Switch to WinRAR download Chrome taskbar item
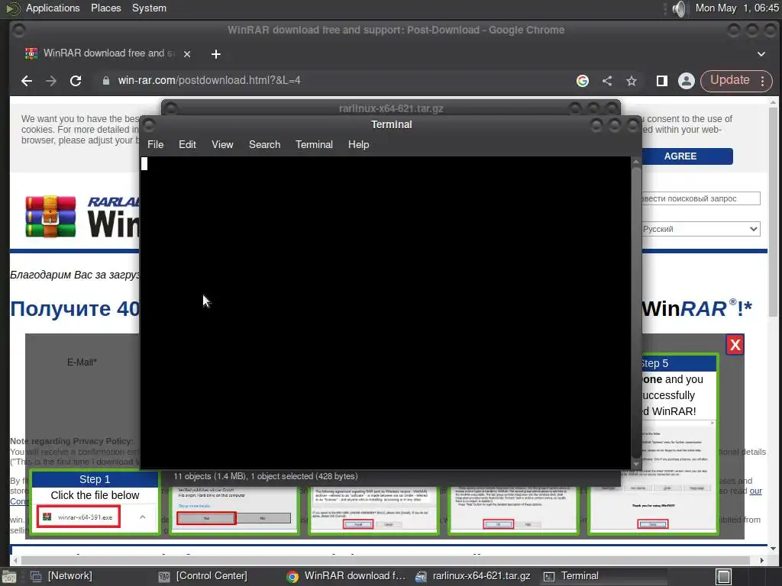The image size is (782, 586). click(x=346, y=576)
